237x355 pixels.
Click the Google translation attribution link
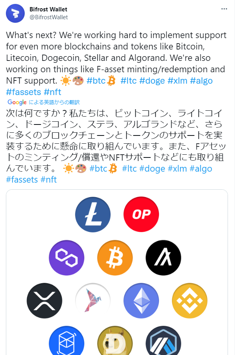click(x=44, y=102)
